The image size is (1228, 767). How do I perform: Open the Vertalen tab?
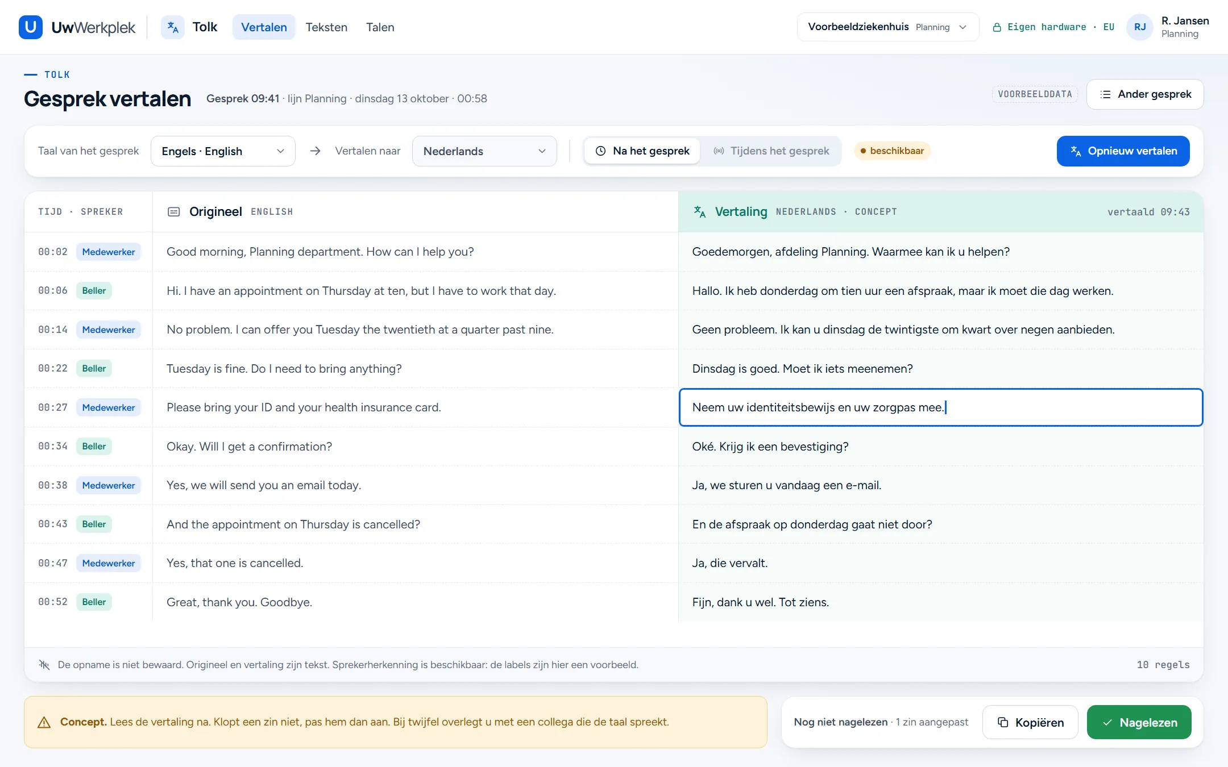point(264,27)
